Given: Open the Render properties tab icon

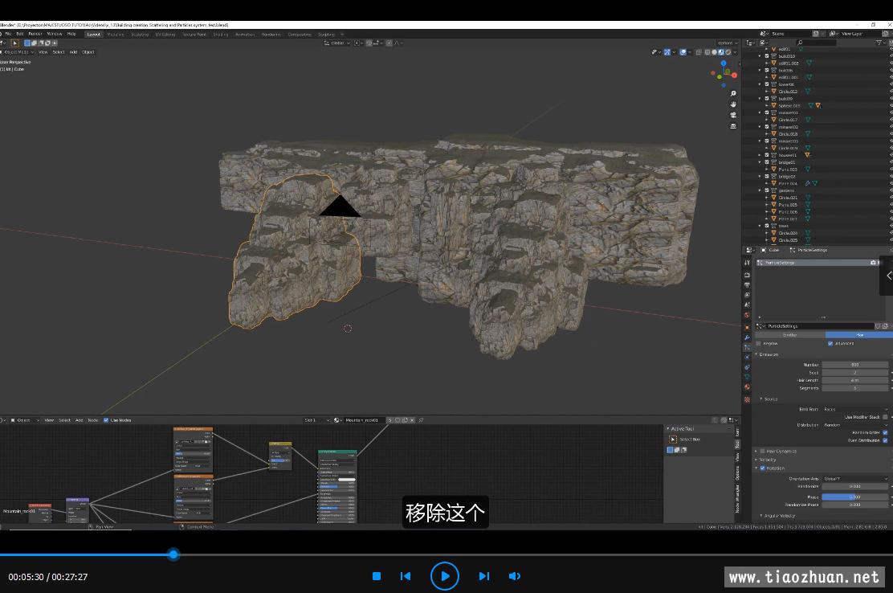Looking at the screenshot, I should click(x=747, y=275).
